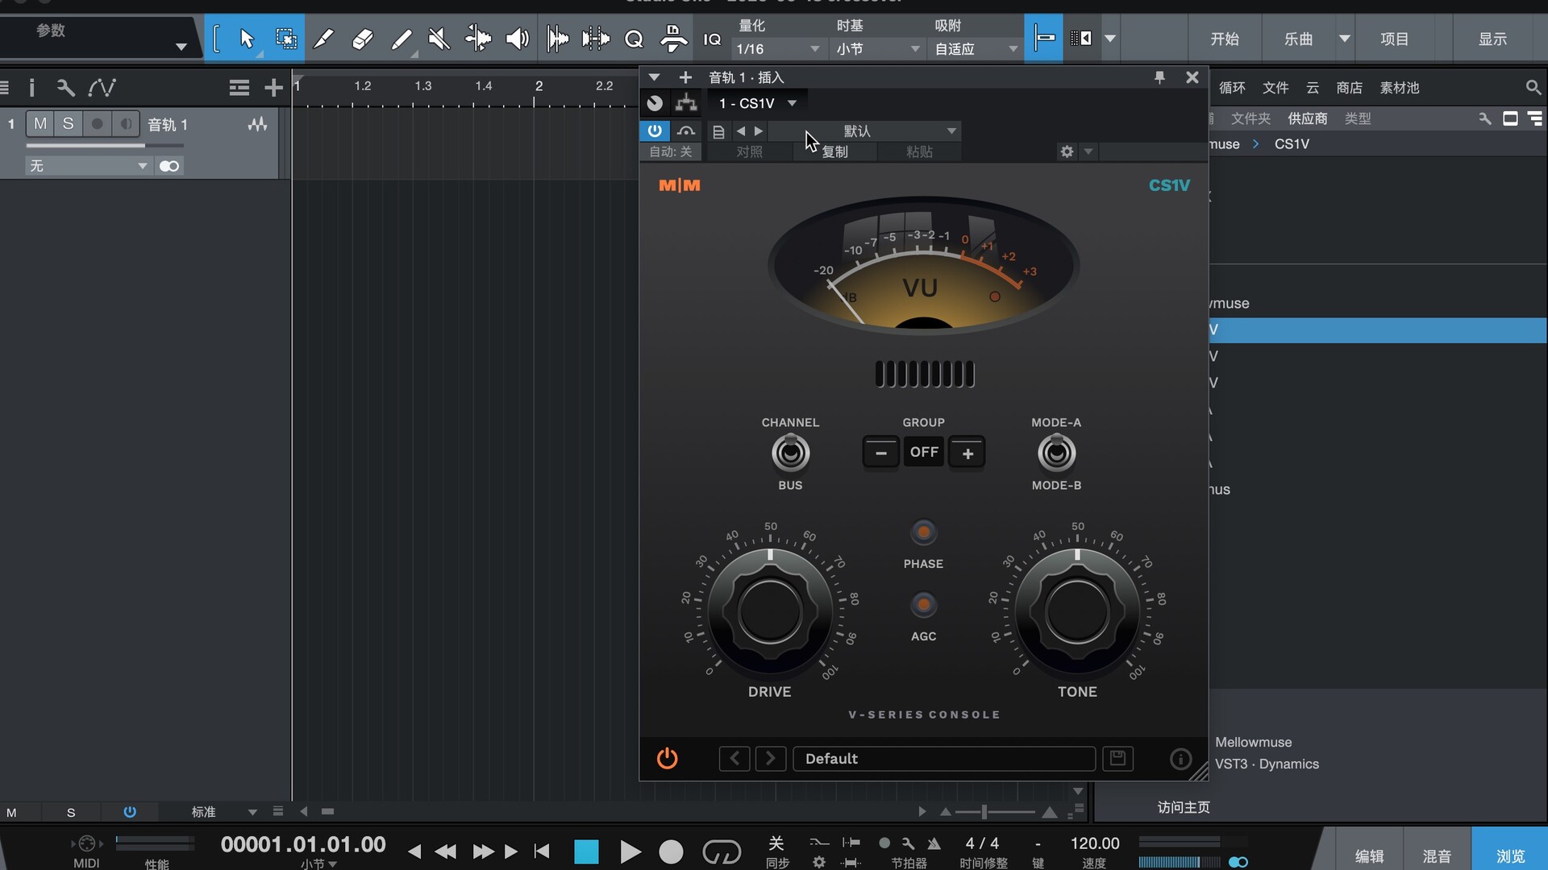Click the Q quantize icon
The width and height of the screenshot is (1548, 870).
tap(635, 39)
